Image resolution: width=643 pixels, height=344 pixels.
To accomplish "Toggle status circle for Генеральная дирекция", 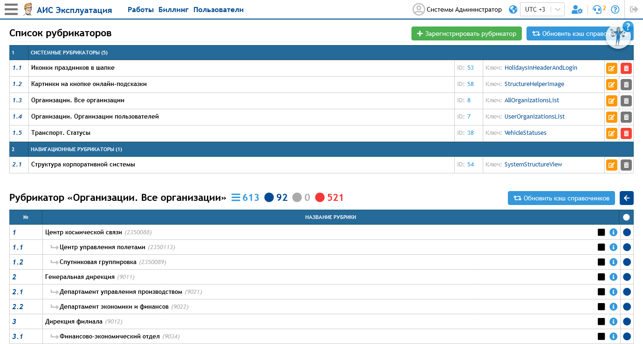I will coord(627,277).
